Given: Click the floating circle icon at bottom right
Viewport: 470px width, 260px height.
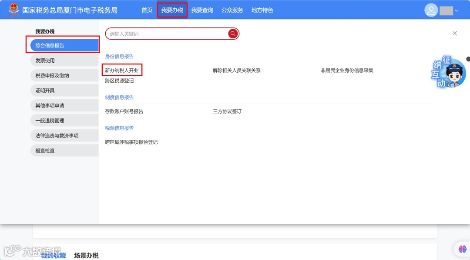Looking at the screenshot, I should click(462, 249).
